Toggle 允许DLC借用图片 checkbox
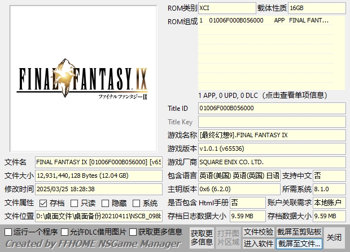 65,232
